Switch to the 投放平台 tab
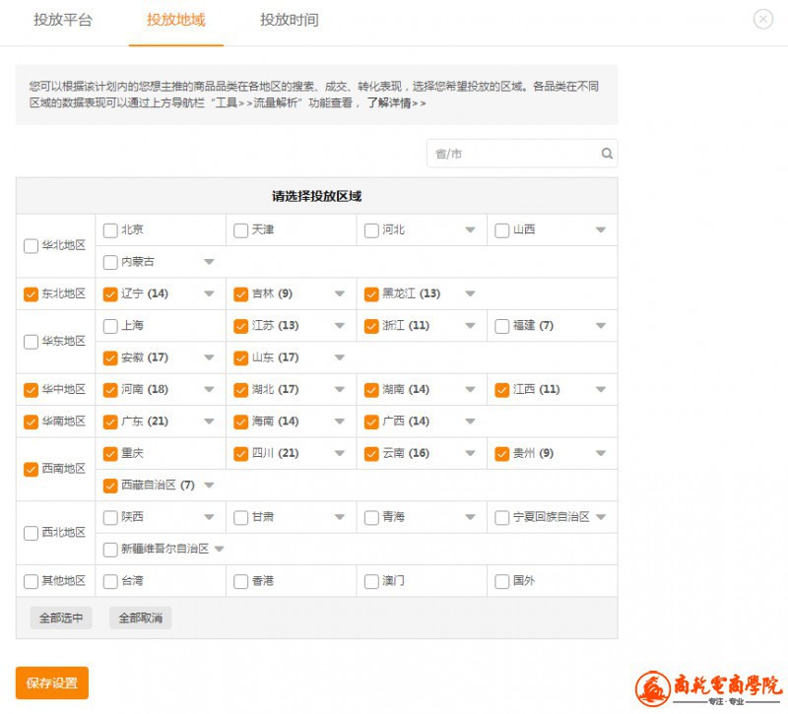Viewport: 788px width, 714px height. tap(63, 20)
